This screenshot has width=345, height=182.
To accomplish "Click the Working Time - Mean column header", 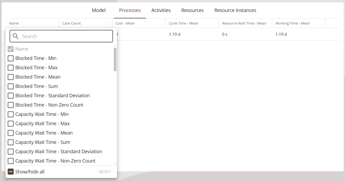I will click(x=292, y=23).
